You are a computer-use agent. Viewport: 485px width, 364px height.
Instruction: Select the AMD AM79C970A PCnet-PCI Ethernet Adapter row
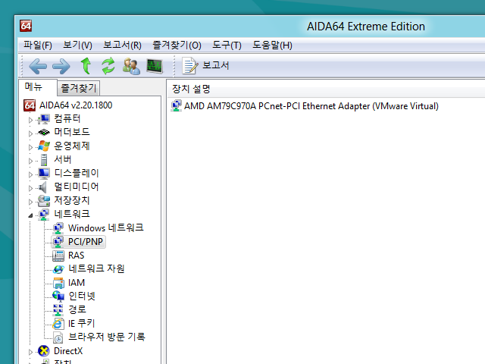tap(311, 106)
